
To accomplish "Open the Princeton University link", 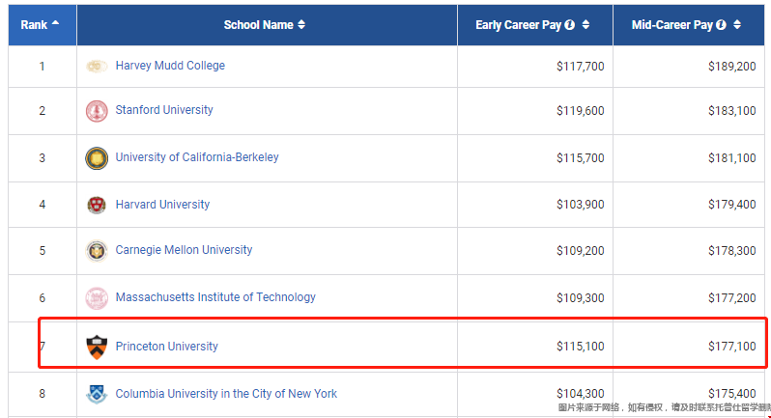I will [167, 346].
